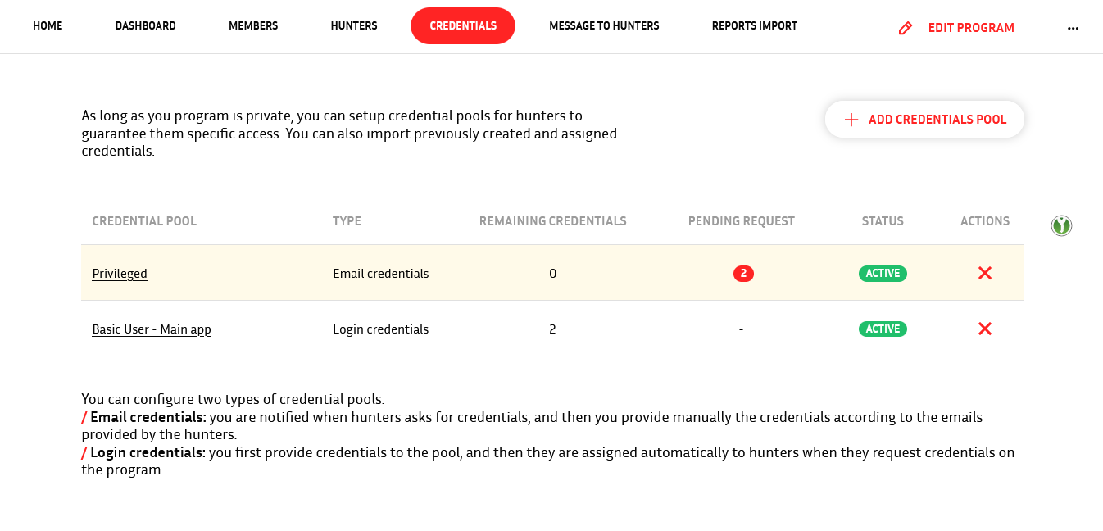Screen dimensions: 1103x531
Task: Open the Privileged pool link
Action: (x=120, y=274)
